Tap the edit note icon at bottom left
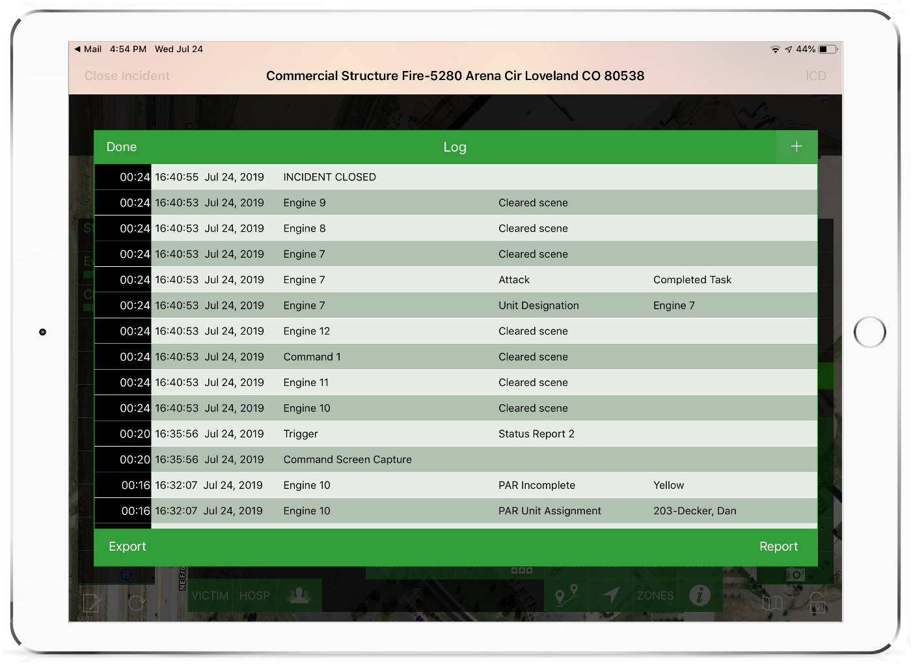This screenshot has width=911, height=664. (91, 603)
